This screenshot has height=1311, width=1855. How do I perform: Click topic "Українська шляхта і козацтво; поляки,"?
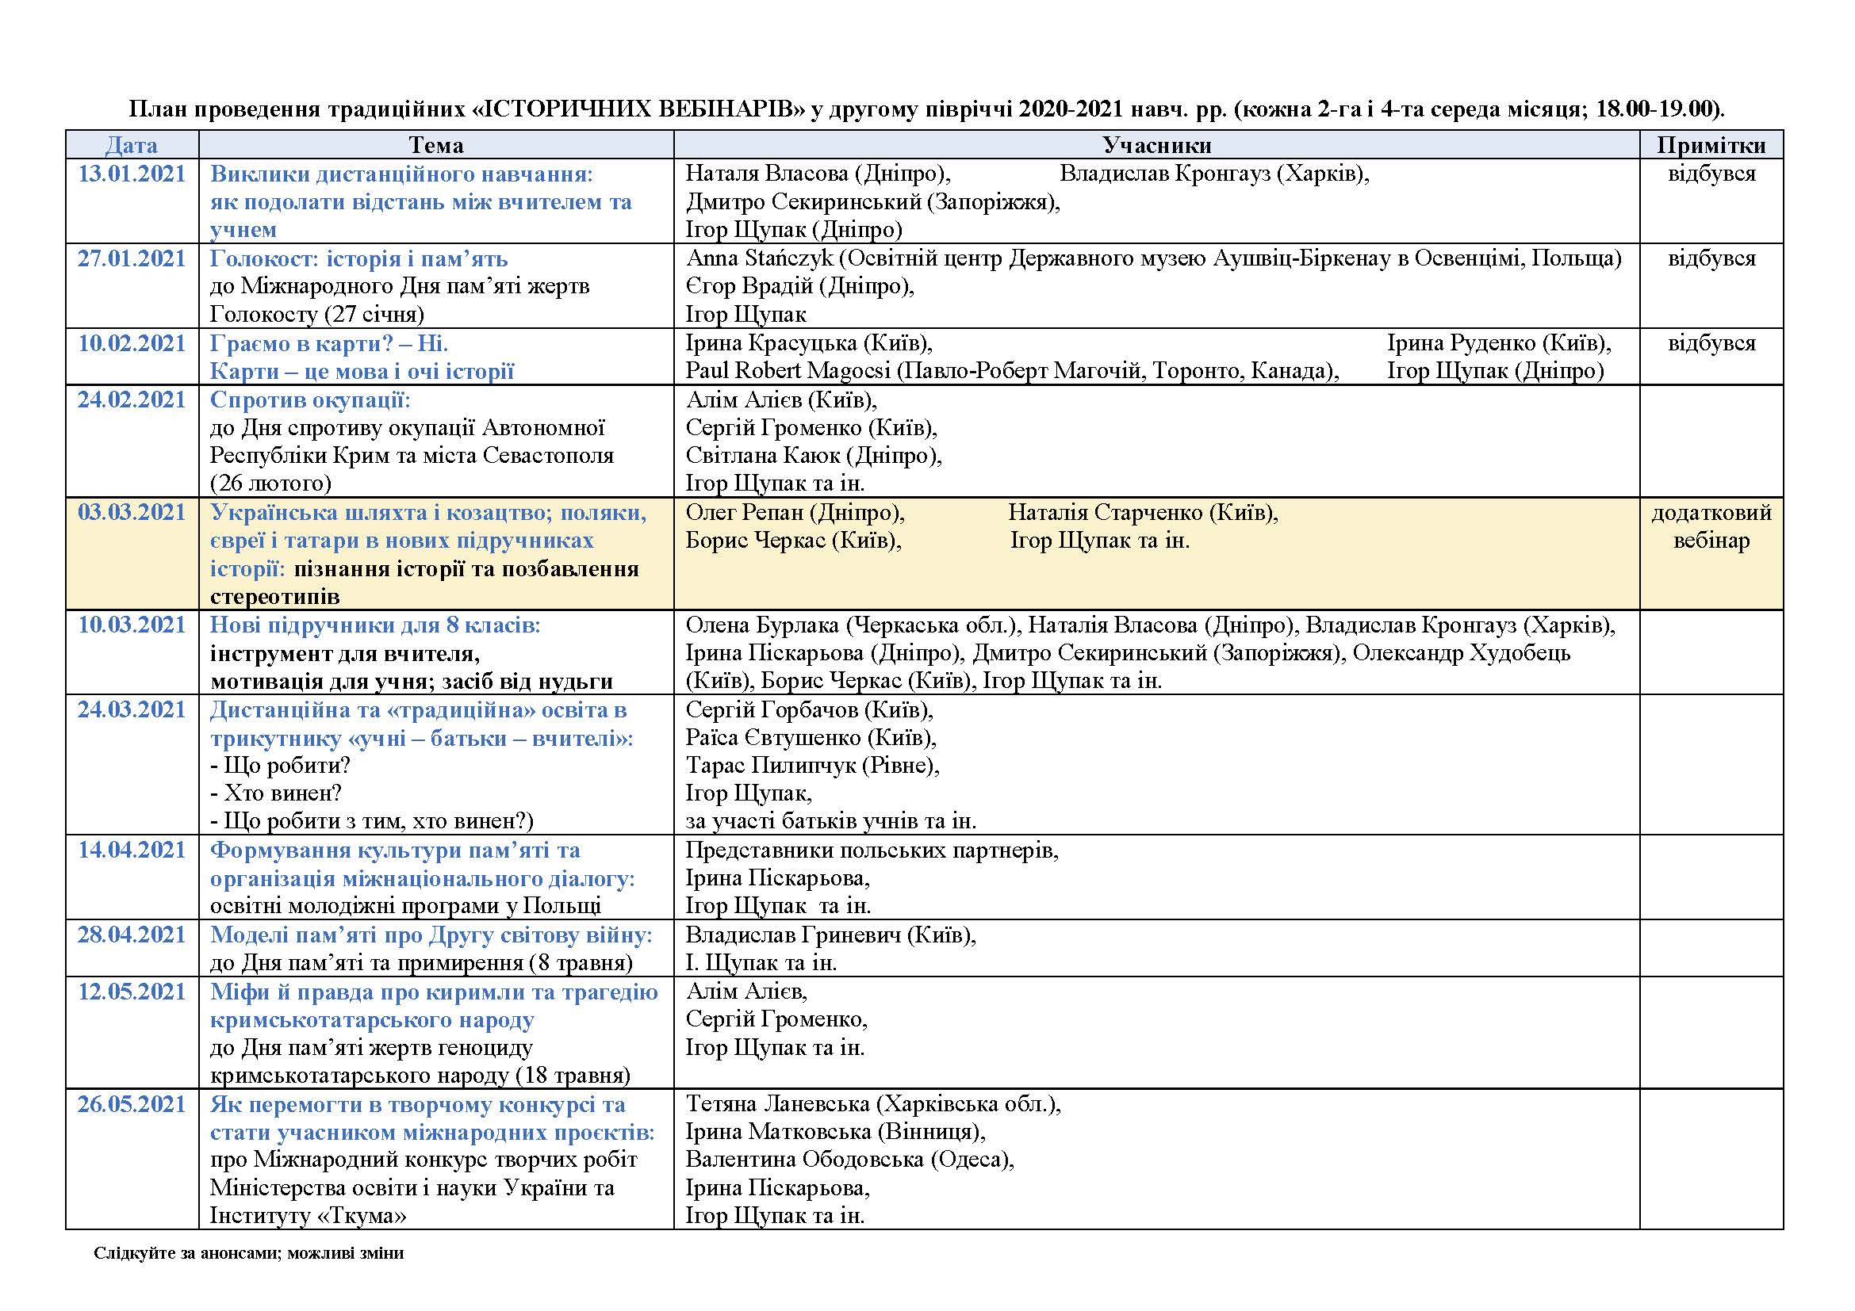[x=428, y=513]
